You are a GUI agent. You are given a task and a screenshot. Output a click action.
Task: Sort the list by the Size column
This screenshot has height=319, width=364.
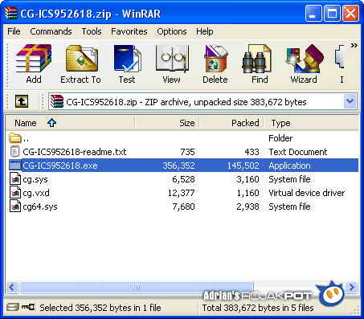tap(167, 123)
